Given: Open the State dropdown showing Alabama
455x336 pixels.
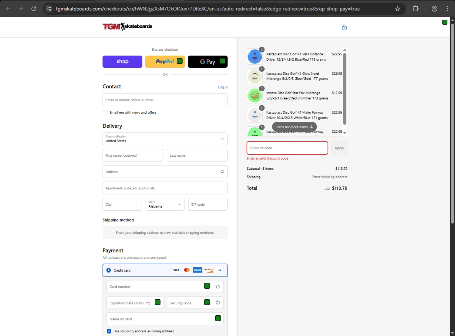Looking at the screenshot, I should pyautogui.click(x=165, y=204).
